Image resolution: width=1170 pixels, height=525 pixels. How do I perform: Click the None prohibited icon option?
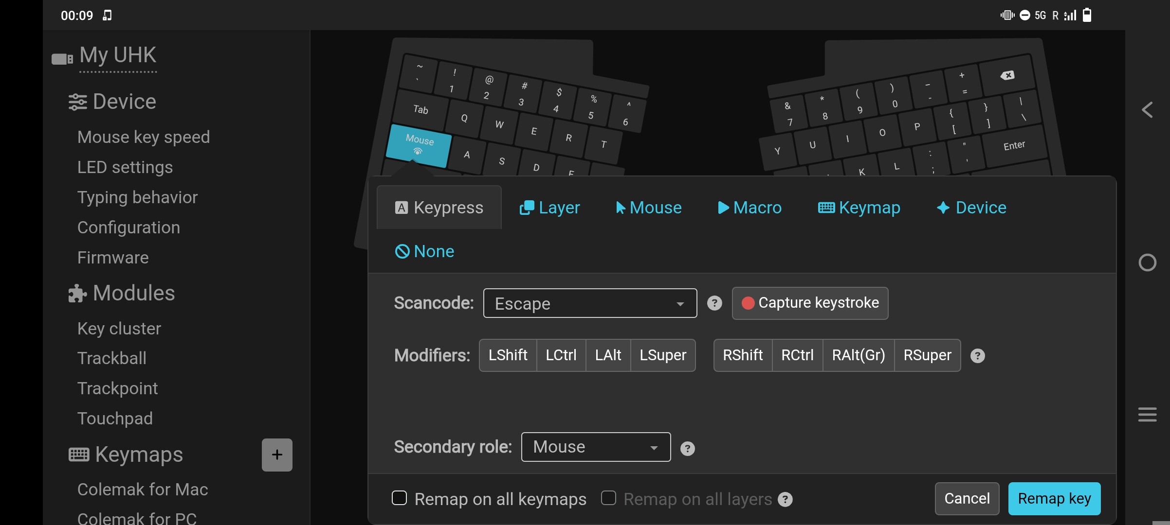(x=424, y=251)
